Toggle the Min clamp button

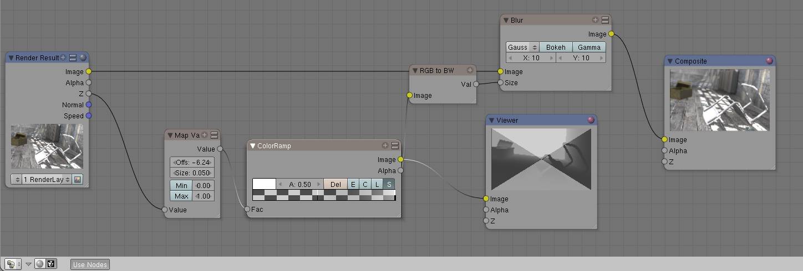click(181, 186)
